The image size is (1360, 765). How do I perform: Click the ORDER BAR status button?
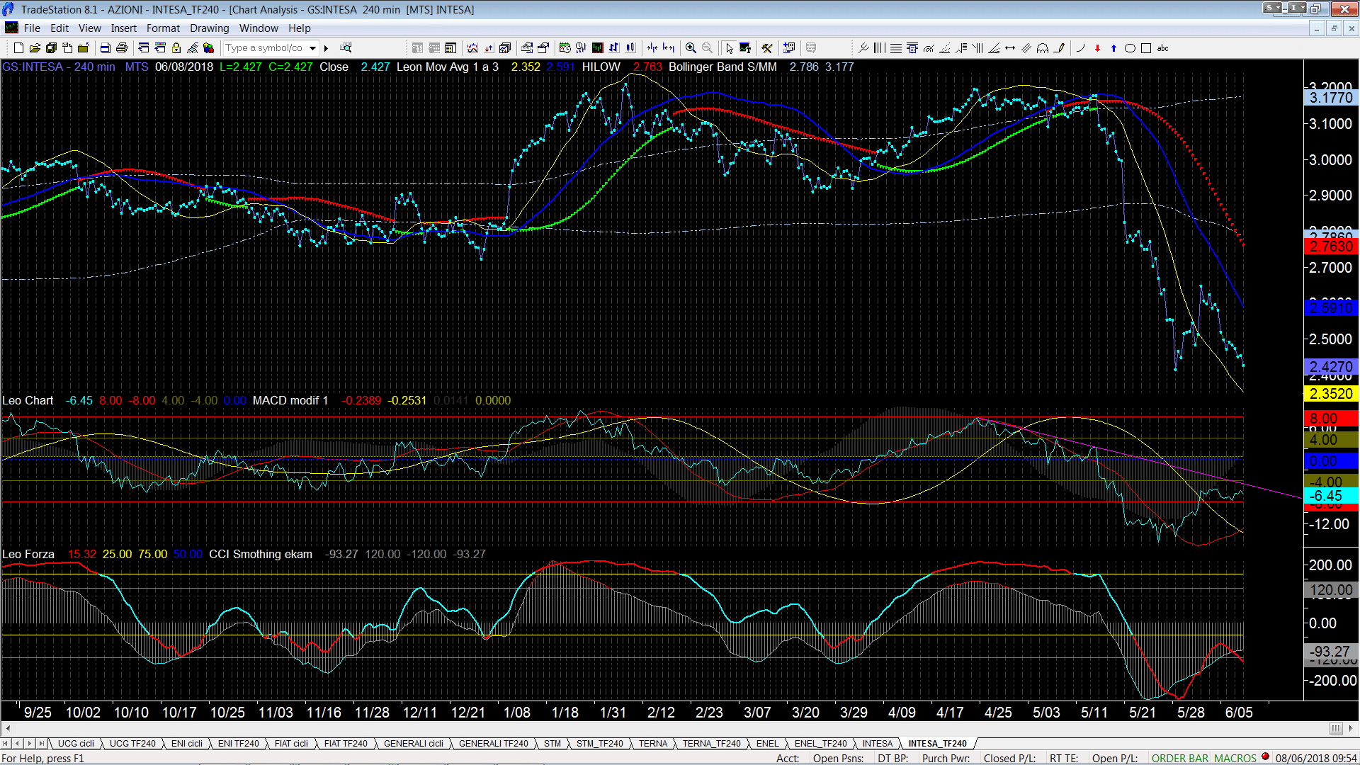[1179, 759]
